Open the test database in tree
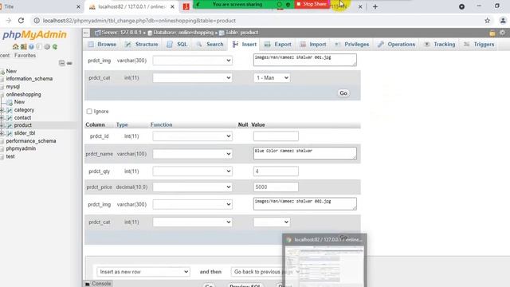 10,156
